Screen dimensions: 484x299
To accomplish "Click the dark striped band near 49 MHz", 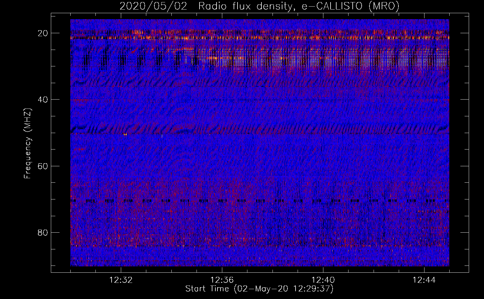I will 260,129.
